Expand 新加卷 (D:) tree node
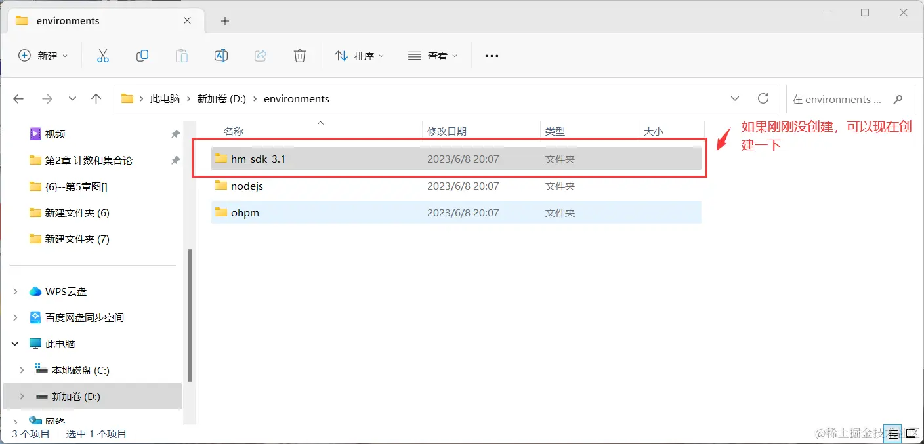924x444 pixels. point(22,396)
